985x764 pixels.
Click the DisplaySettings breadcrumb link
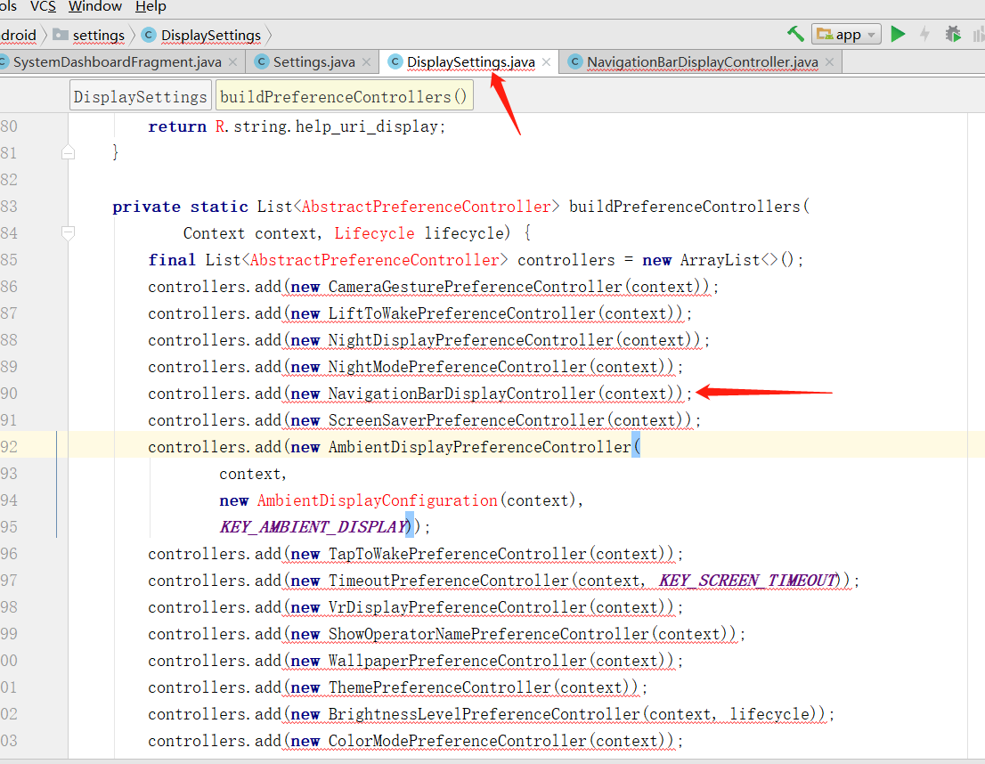209,35
